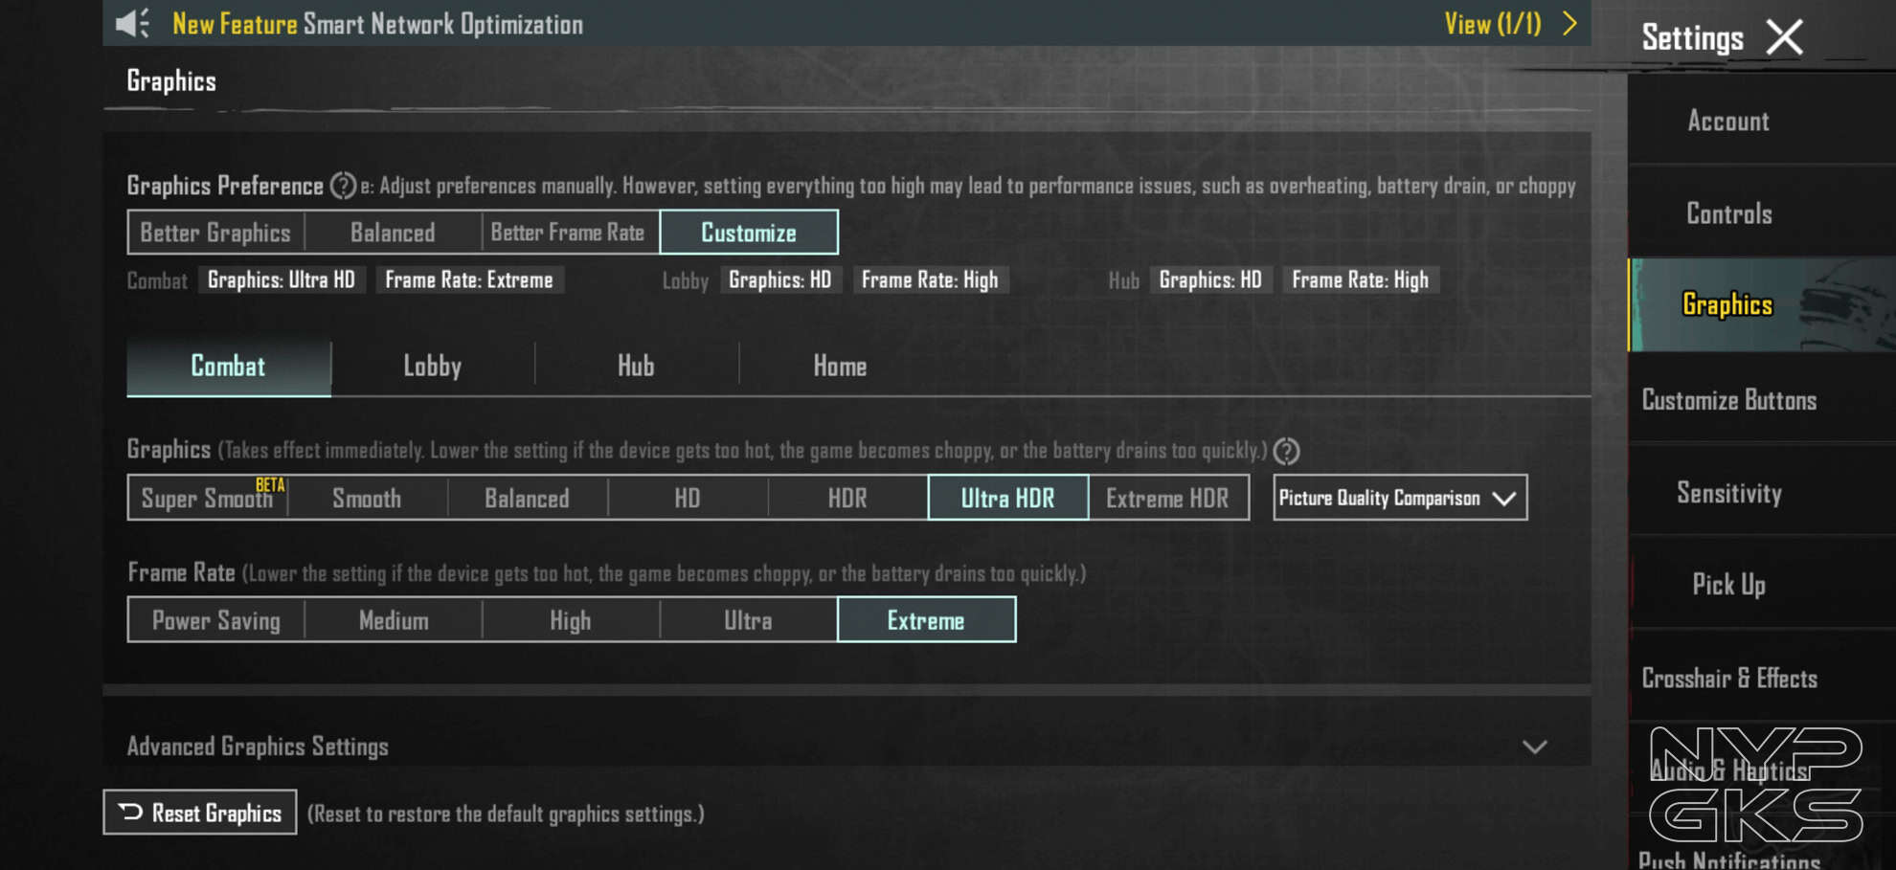Choose Super Smooth beta graphics option
Screen dimensions: 1896x870
tap(208, 499)
